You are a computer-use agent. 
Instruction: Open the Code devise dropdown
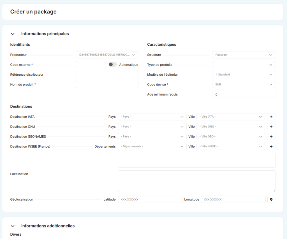click(244, 84)
